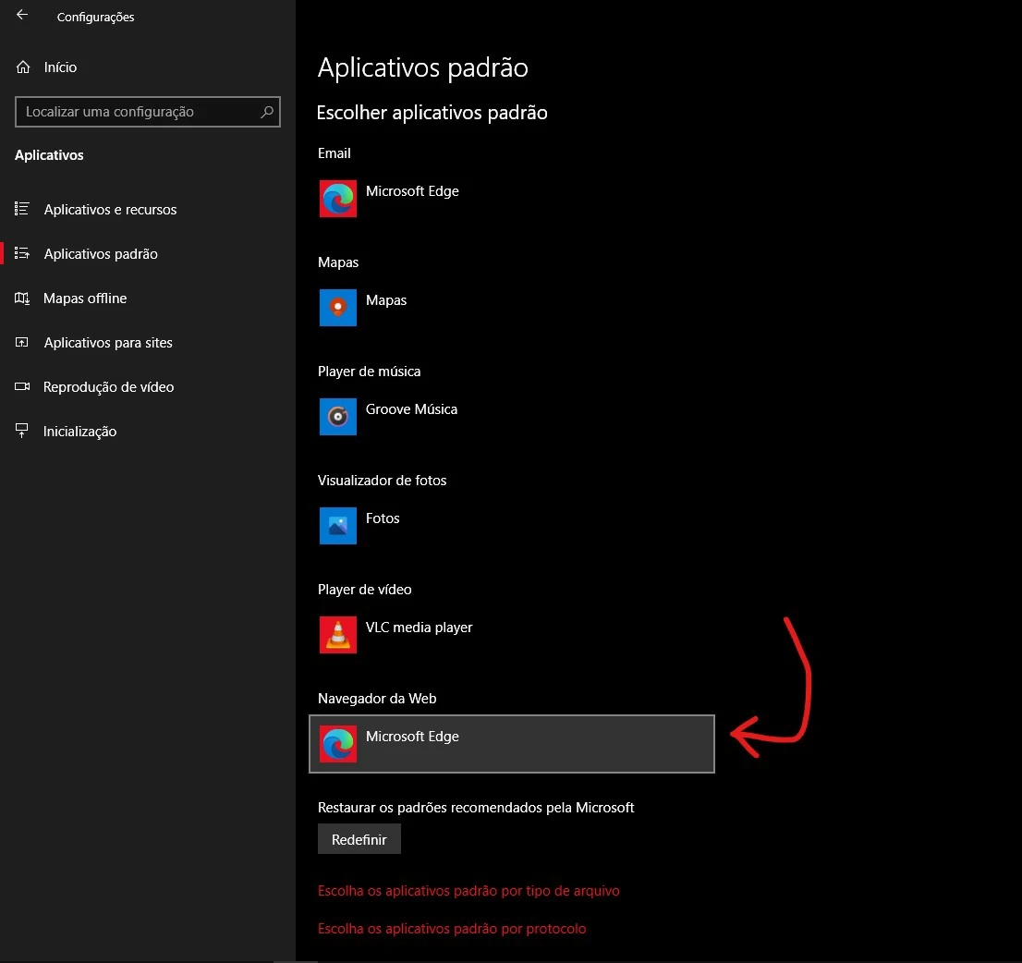
Task: Click the Inicialização startup icon
Action: tap(22, 431)
